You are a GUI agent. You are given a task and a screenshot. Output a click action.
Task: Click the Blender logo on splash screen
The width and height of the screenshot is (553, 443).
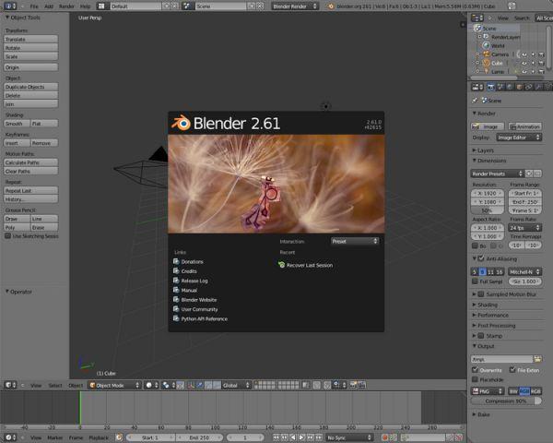[181, 123]
